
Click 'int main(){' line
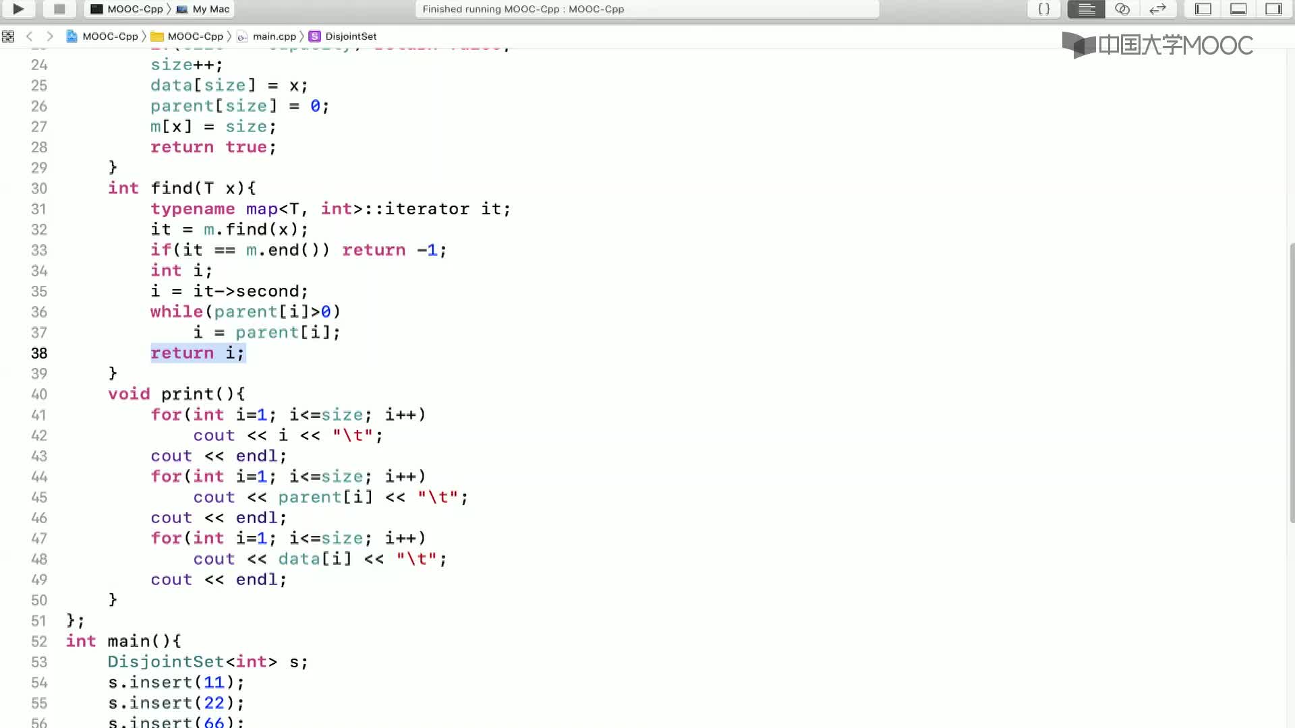pos(123,641)
